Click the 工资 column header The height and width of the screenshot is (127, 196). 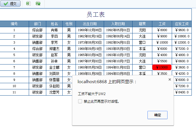(x=162, y=24)
